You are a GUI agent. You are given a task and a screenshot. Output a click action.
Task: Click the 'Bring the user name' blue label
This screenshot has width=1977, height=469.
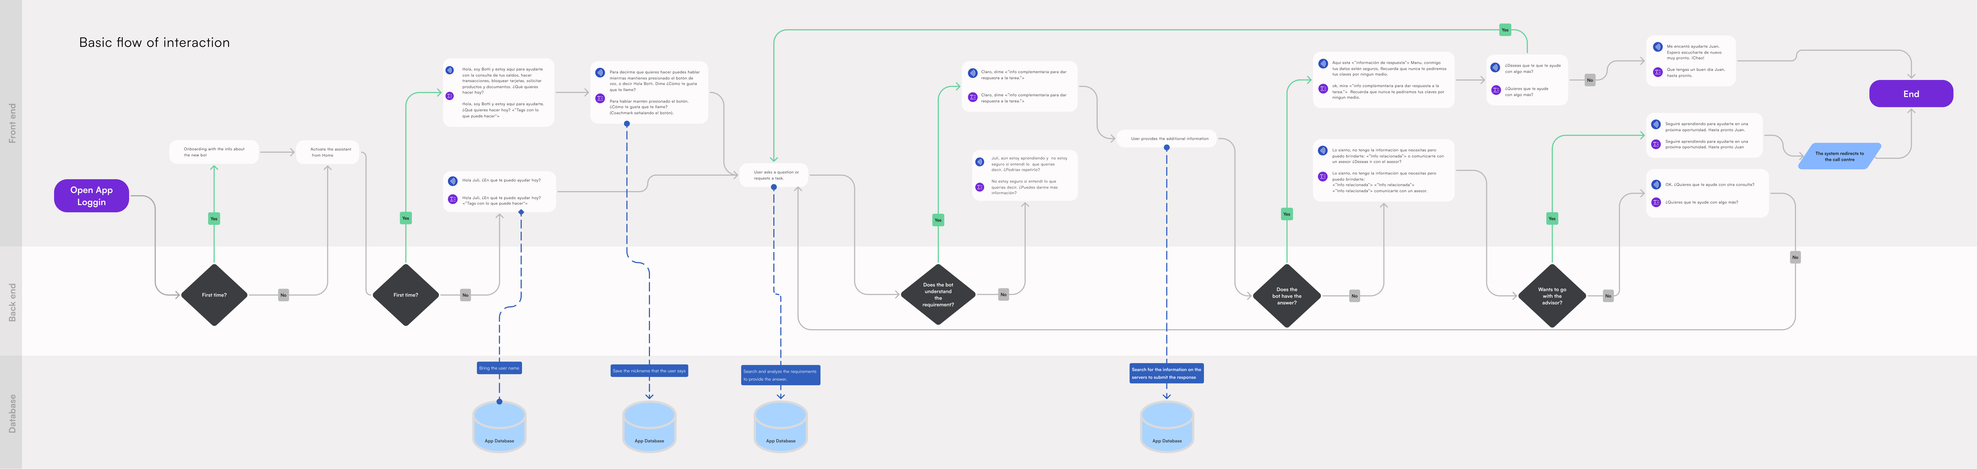pos(500,368)
